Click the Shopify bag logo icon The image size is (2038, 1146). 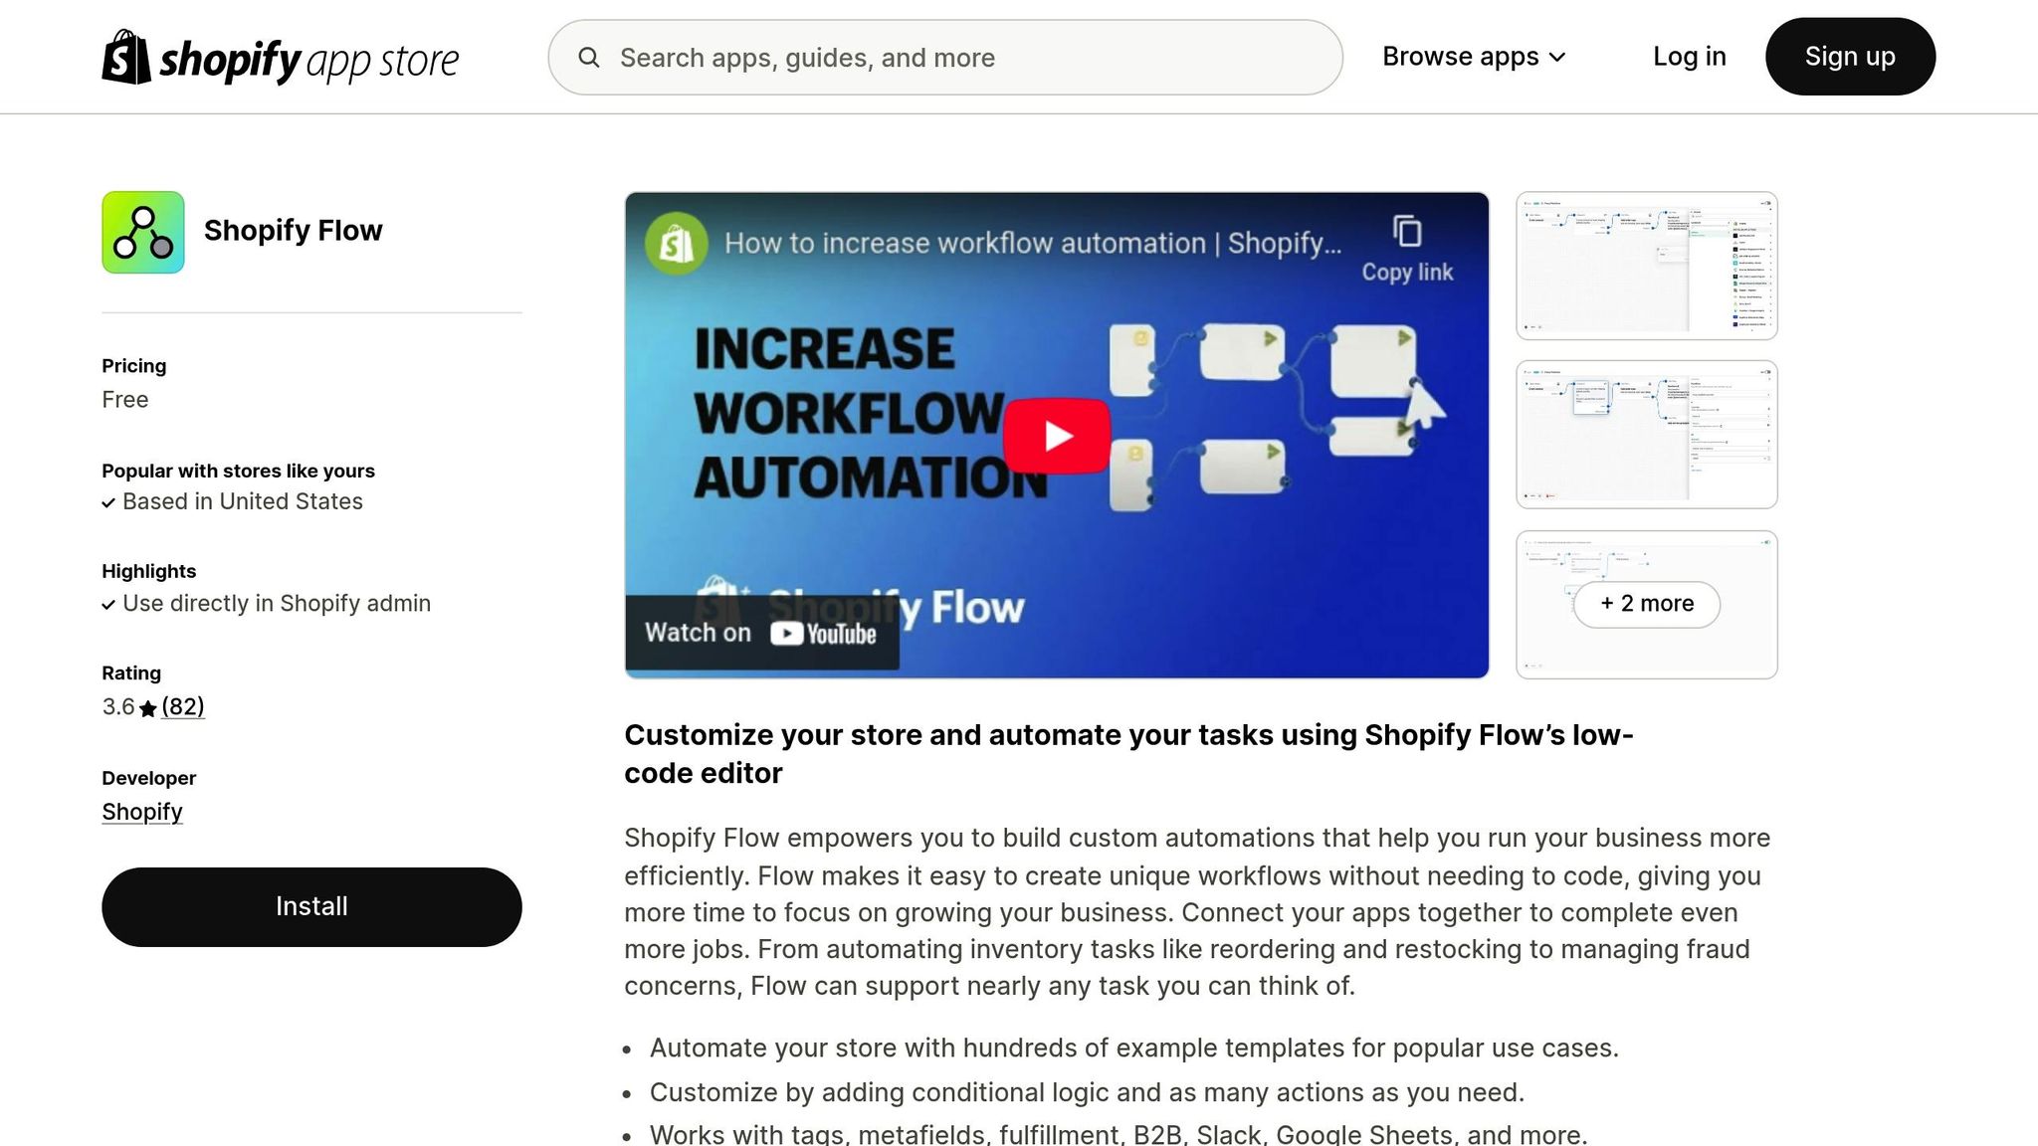(x=126, y=57)
